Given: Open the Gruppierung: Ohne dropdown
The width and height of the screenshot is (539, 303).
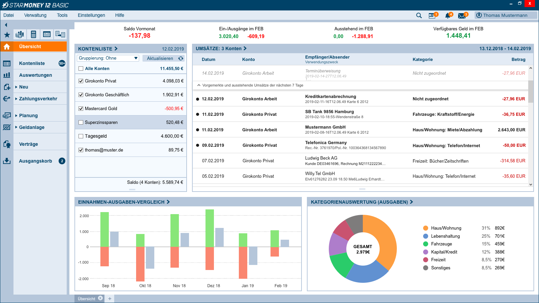Looking at the screenshot, I should tap(108, 58).
